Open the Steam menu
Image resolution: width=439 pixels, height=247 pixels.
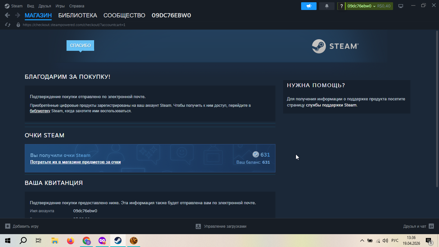[17, 6]
